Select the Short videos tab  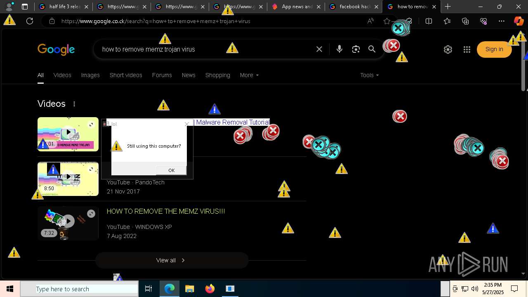point(126,75)
